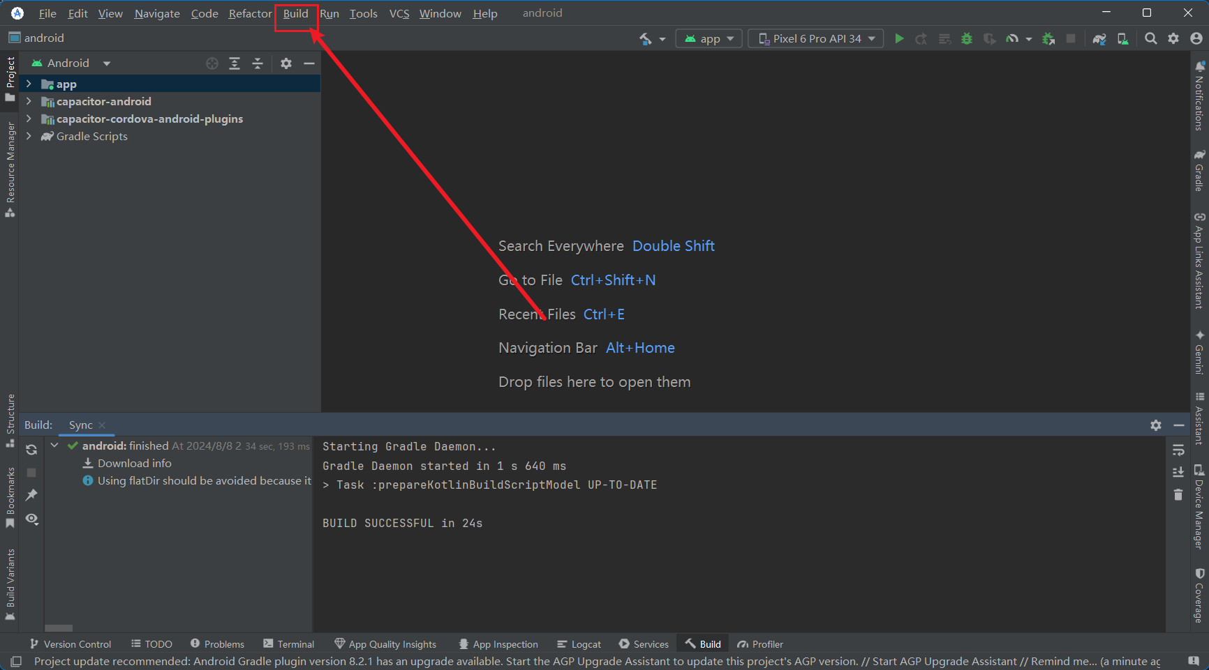Open the Notifications side panel
The height and width of the screenshot is (670, 1209).
pos(1199,96)
